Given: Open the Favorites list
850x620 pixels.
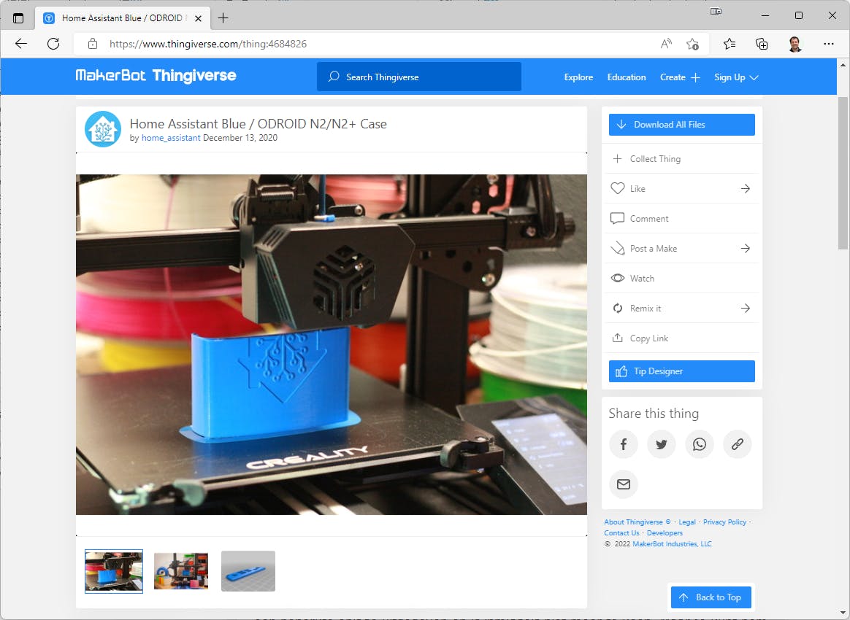Looking at the screenshot, I should pyautogui.click(x=730, y=44).
